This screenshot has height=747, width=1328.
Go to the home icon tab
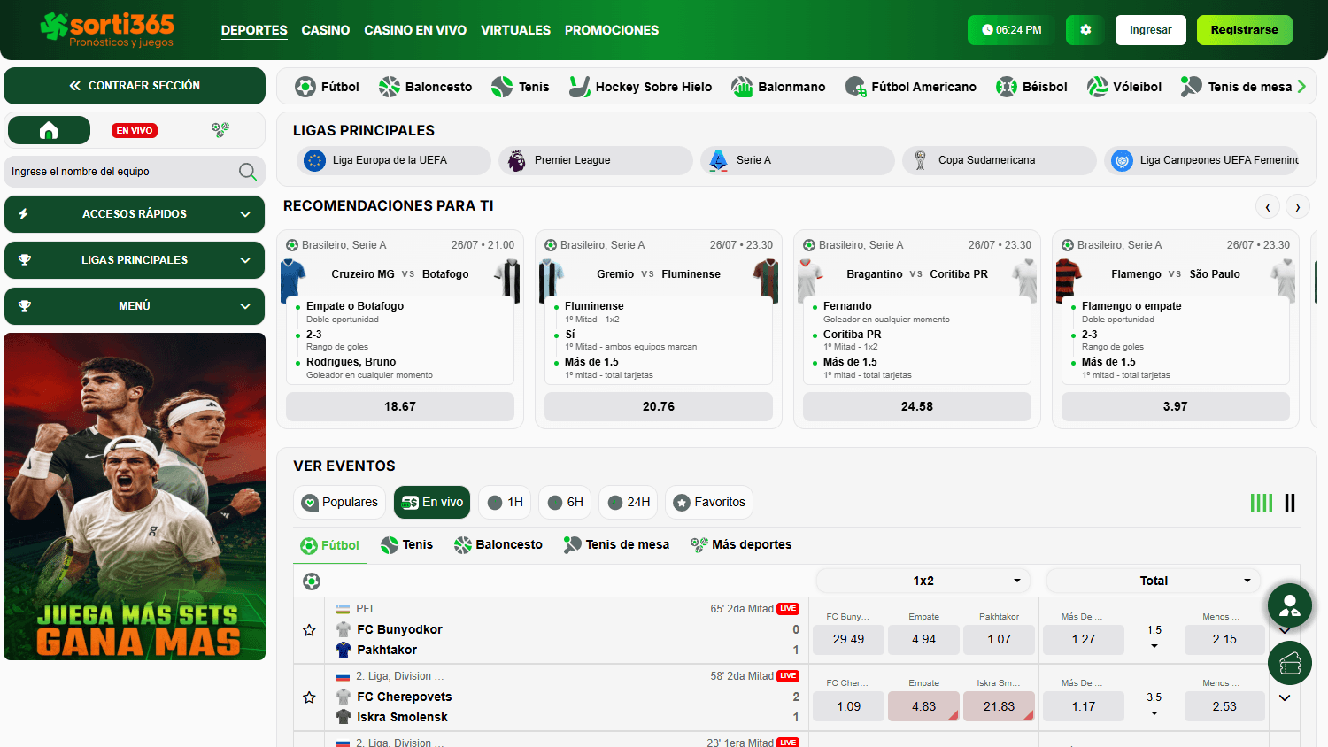[49, 130]
